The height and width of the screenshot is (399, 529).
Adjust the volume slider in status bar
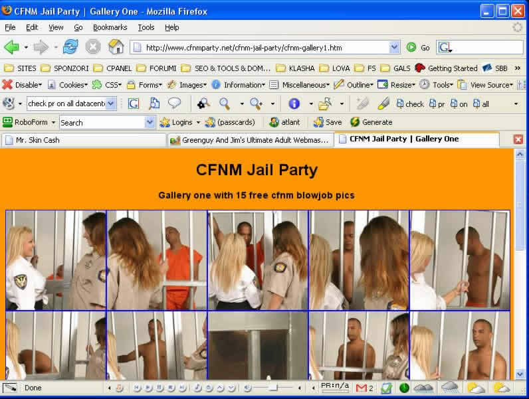coord(271,388)
